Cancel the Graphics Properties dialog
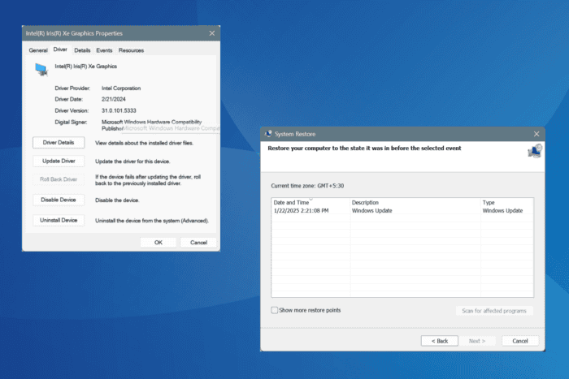 198,243
